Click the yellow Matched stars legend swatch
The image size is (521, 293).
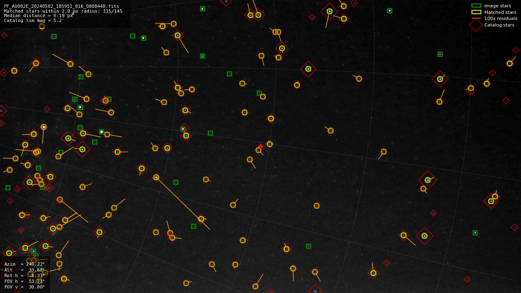476,12
